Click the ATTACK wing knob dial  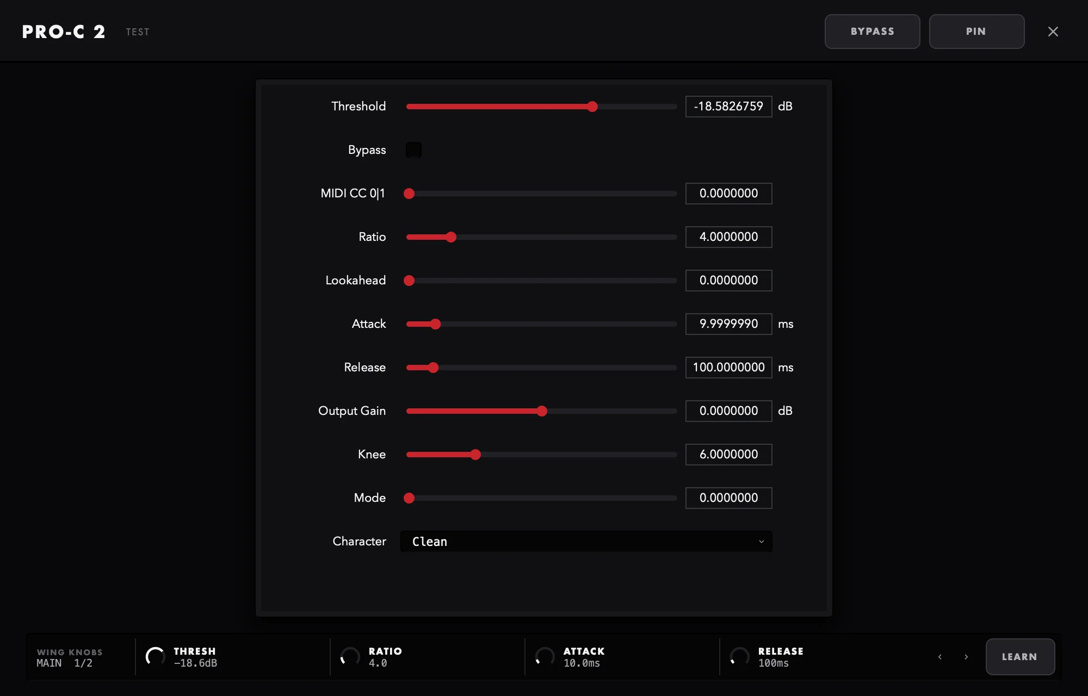545,657
